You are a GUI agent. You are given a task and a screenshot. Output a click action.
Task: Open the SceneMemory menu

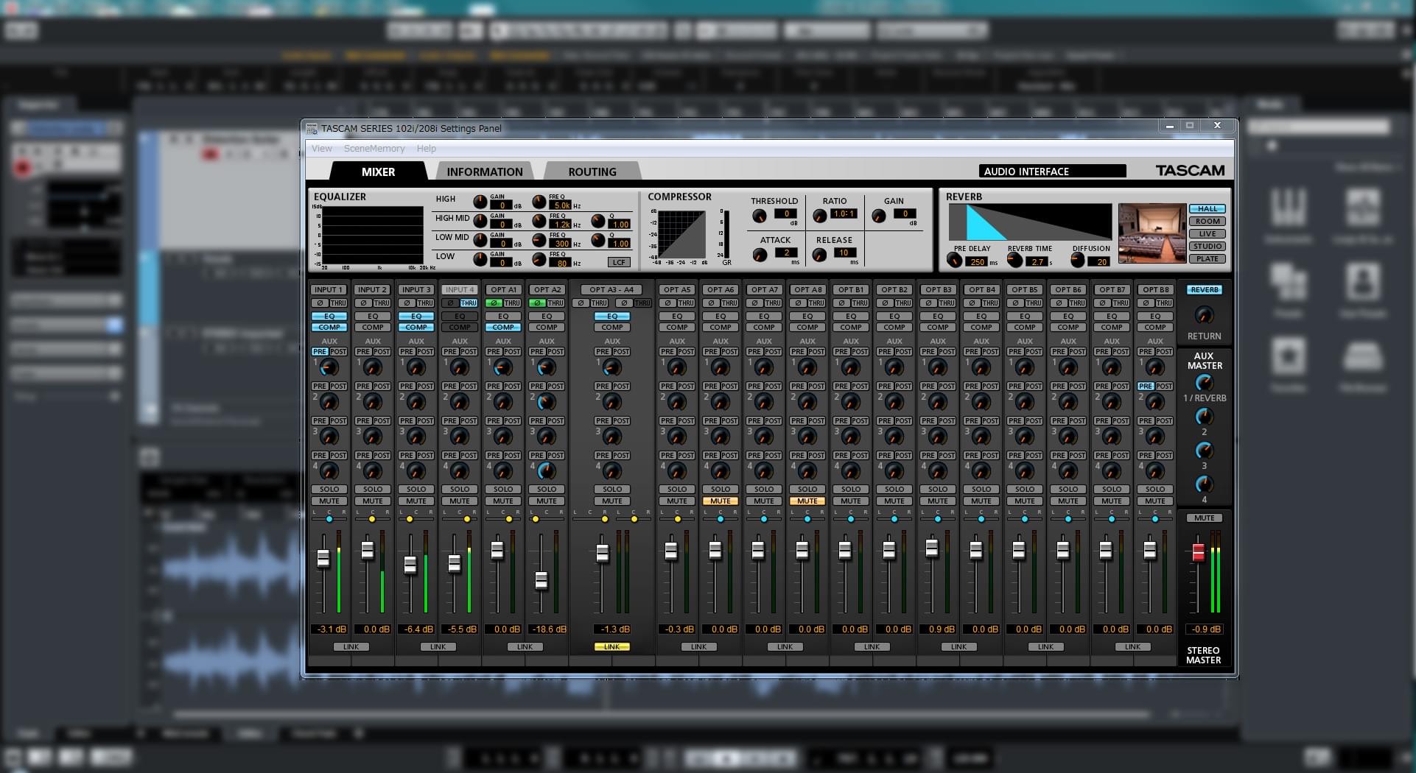(x=374, y=148)
